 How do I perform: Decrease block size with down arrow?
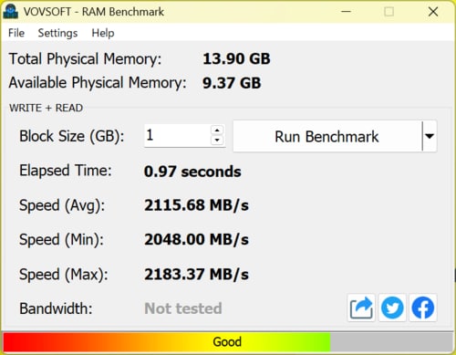(217, 140)
